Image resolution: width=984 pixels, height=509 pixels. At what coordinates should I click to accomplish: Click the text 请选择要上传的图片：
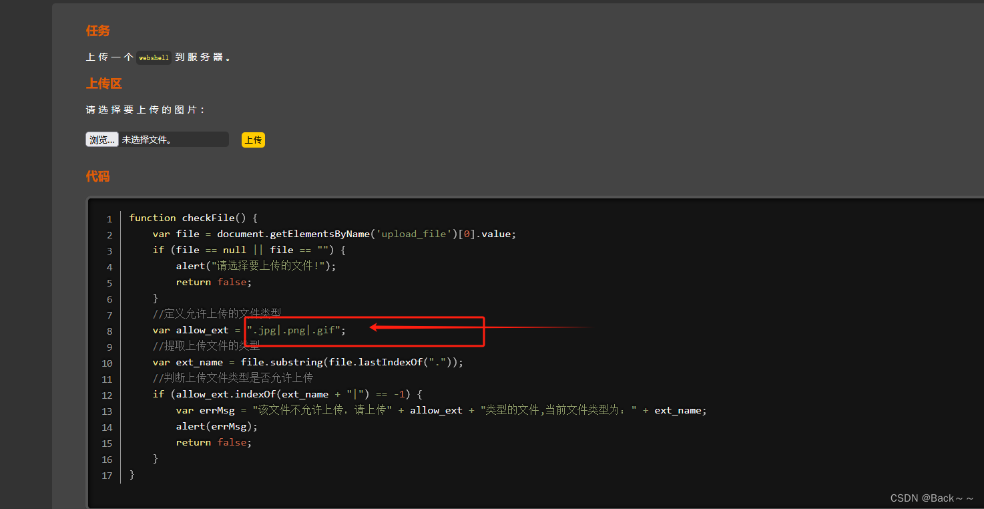(146, 110)
